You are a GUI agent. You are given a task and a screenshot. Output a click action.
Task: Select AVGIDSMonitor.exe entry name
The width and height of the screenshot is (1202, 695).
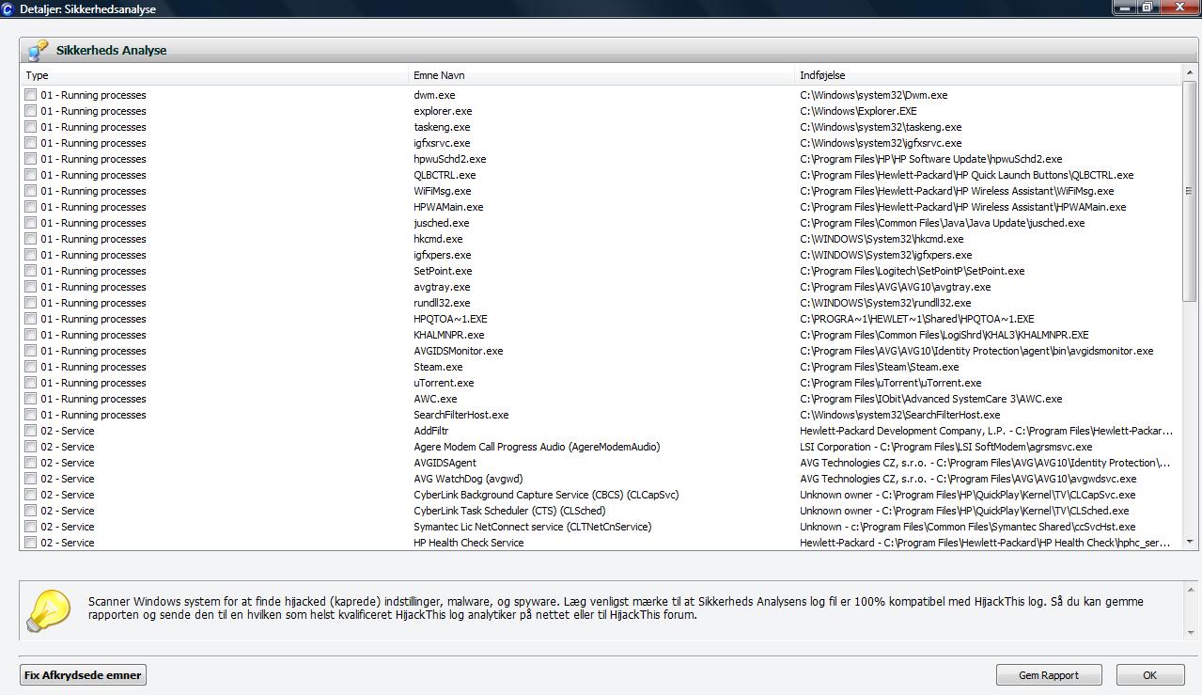[x=459, y=351]
